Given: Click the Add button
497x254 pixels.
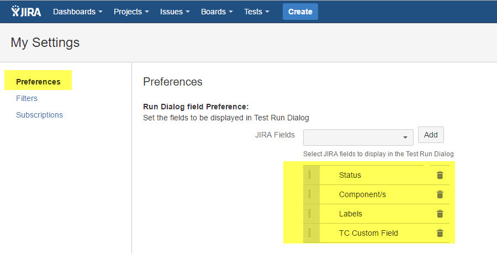Looking at the screenshot, I should click(431, 135).
